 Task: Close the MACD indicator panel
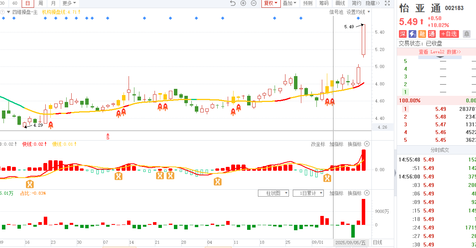click(367, 144)
